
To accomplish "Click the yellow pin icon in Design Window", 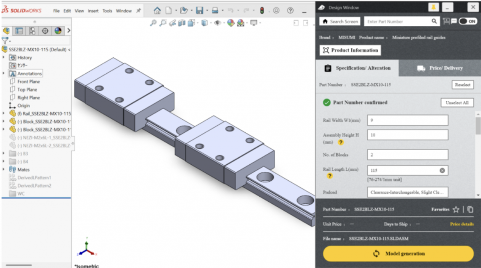I will 434,7.
